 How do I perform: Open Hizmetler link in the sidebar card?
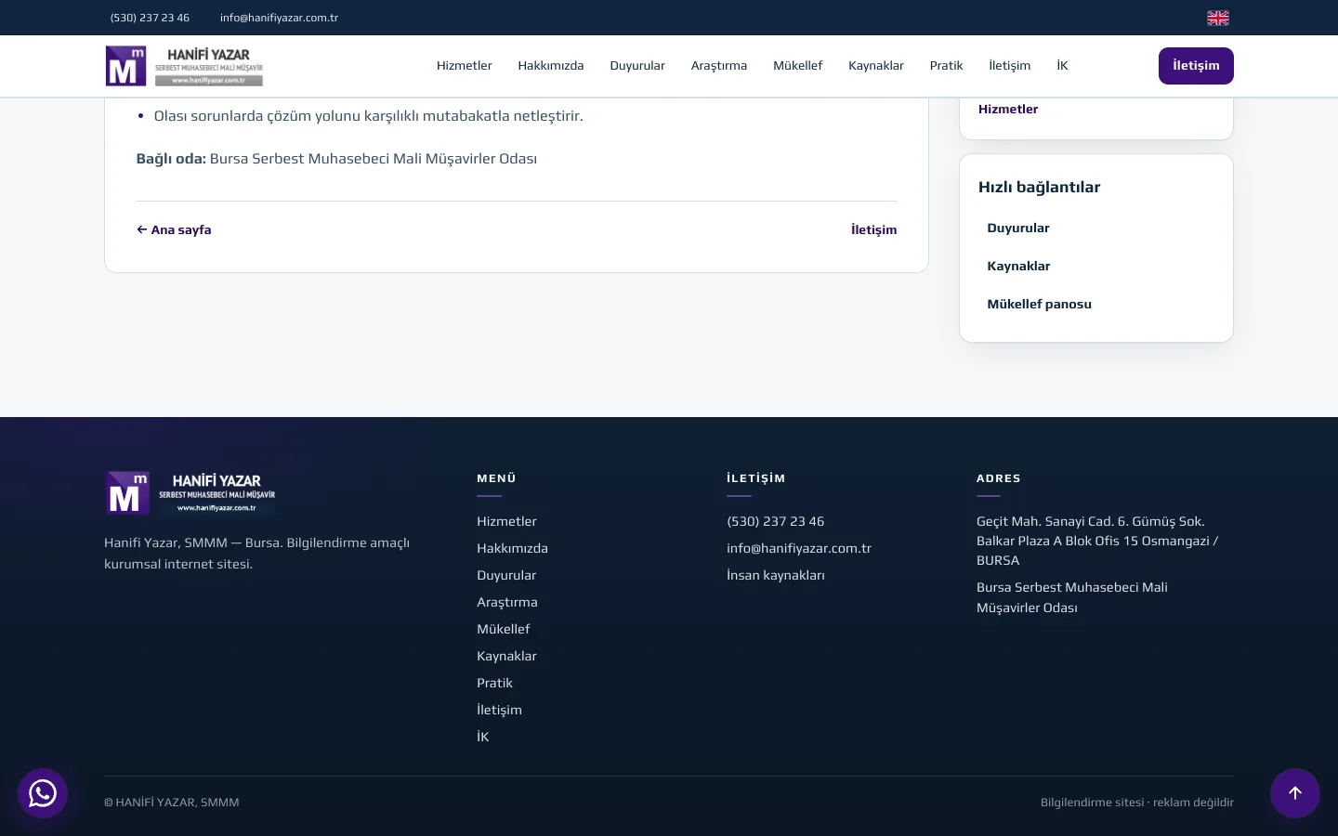pyautogui.click(x=1008, y=109)
